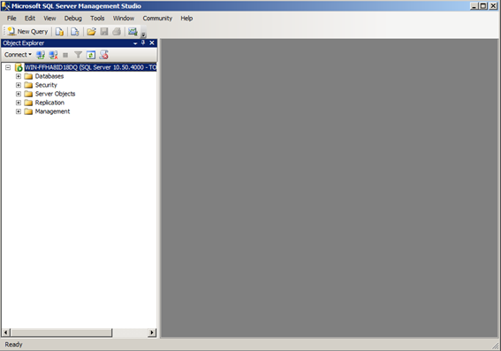Click the Database Engine Query icon
501x351 pixels.
tap(59, 31)
